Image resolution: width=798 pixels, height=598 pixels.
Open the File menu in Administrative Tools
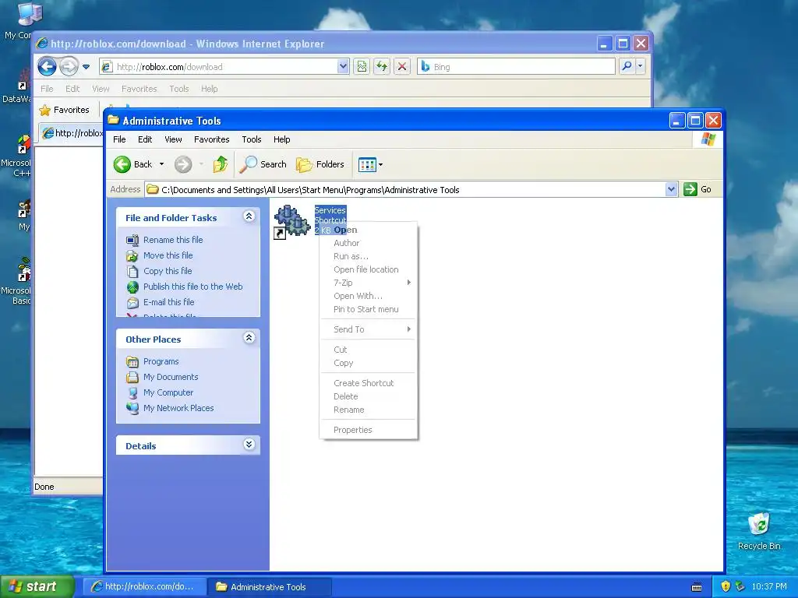pos(119,139)
